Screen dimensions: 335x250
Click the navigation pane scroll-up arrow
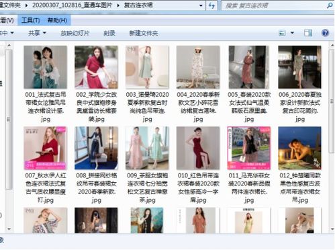pos(9,46)
